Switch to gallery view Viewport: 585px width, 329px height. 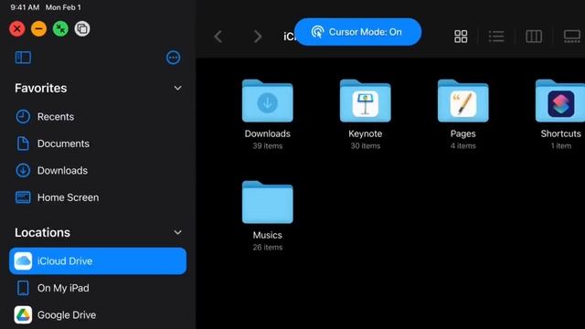point(572,37)
